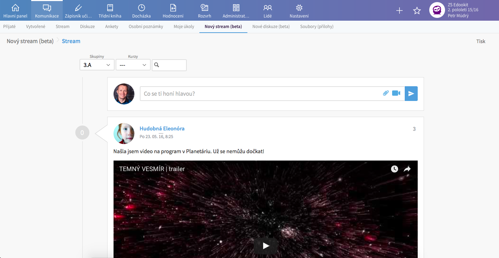Switch to the Diskuze tab
This screenshot has height=258, width=499.
[87, 27]
